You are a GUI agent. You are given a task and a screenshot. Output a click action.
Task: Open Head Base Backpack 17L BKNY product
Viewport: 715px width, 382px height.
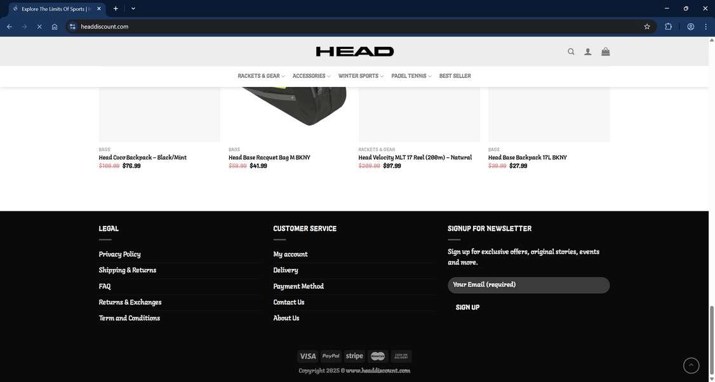click(527, 158)
